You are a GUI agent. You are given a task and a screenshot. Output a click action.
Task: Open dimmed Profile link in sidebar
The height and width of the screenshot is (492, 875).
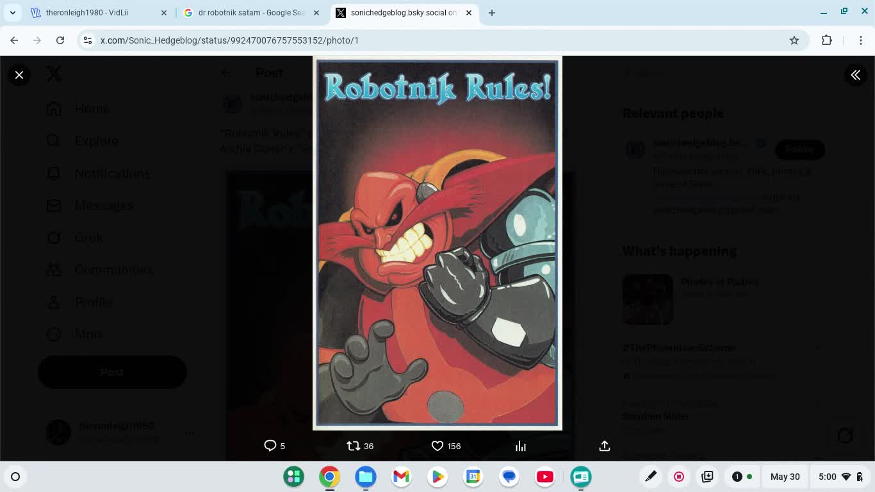[79, 302]
